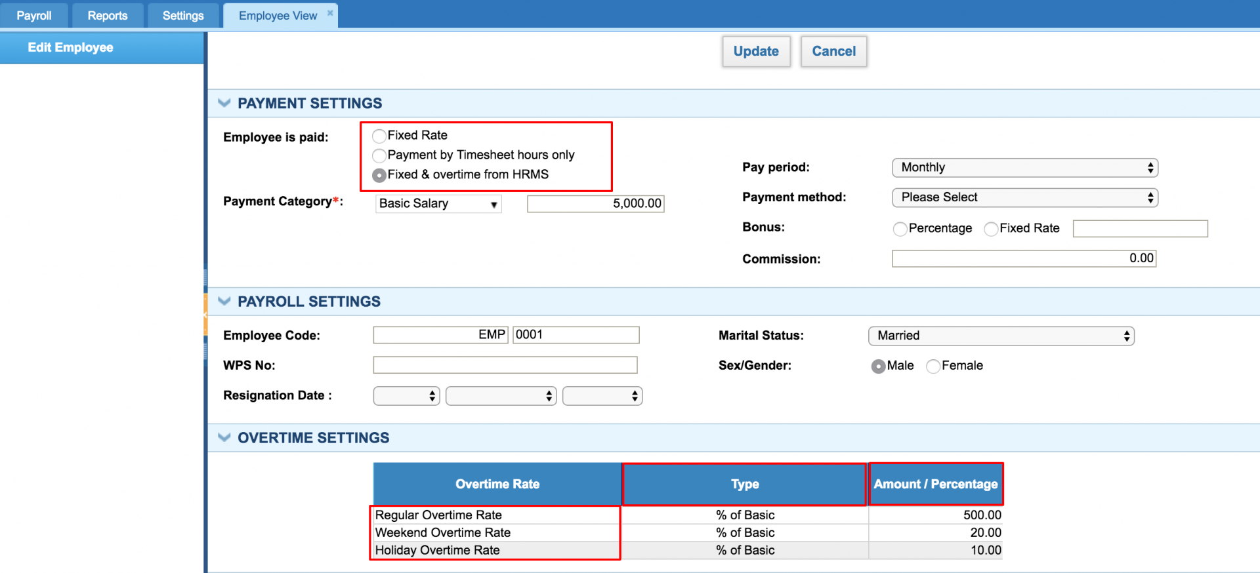Viewport: 1260px width, 573px height.
Task: Click the Bonus value input field
Action: tap(1141, 228)
